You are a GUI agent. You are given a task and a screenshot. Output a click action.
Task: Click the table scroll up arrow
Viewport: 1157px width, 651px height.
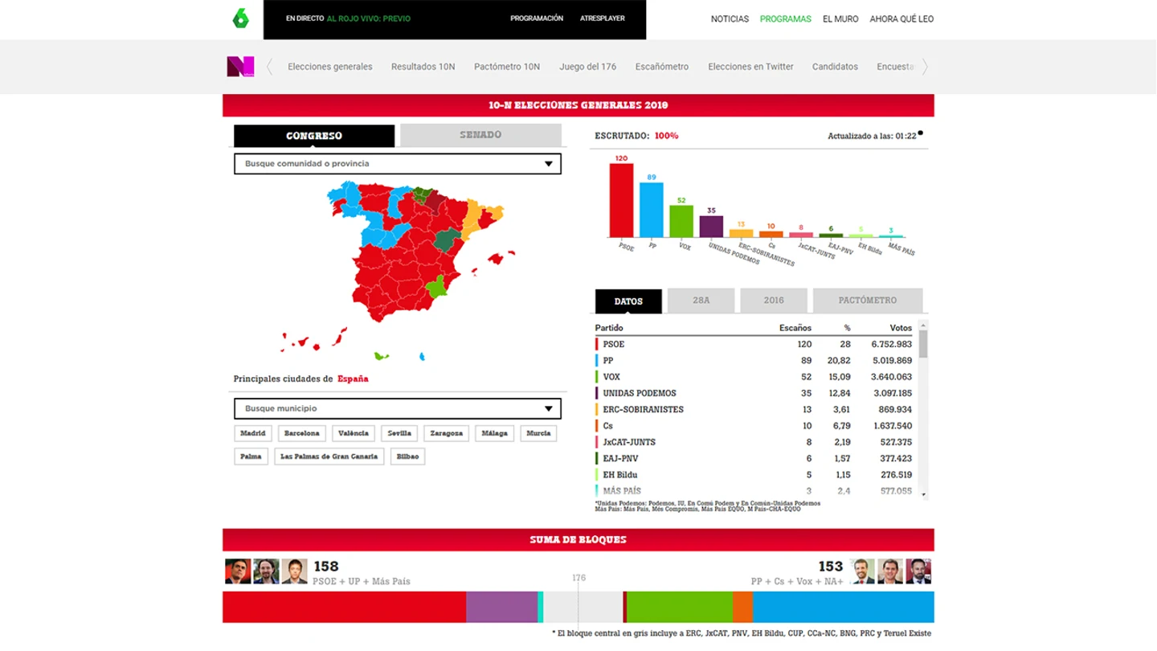[x=923, y=325]
